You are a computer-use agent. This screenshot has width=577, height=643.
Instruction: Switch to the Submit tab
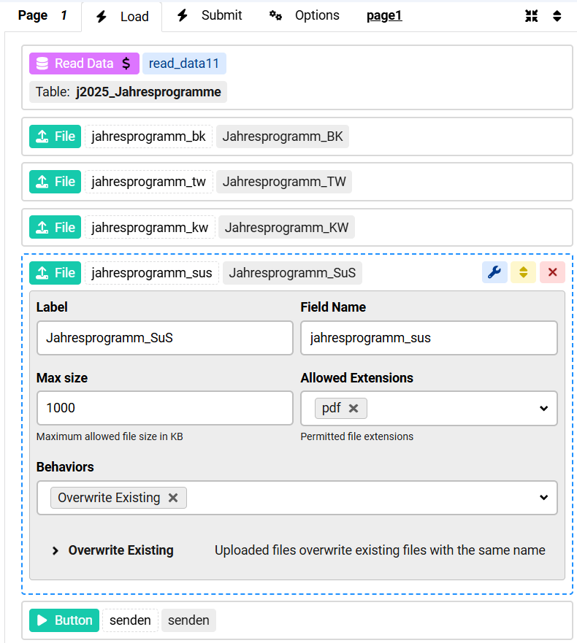coord(210,15)
